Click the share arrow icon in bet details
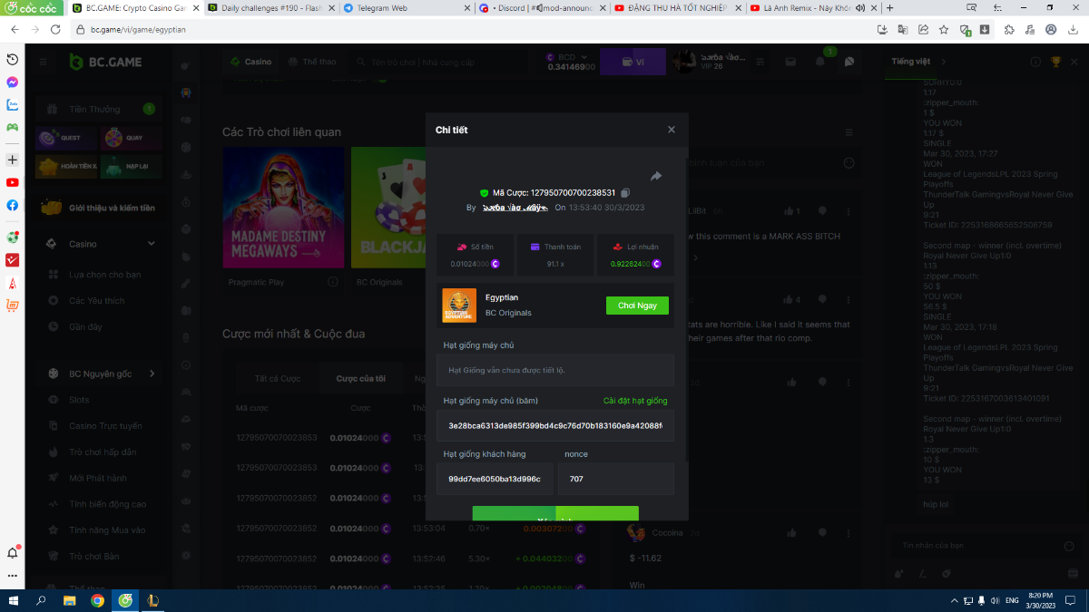Viewport: 1089px width, 612px height. click(656, 176)
